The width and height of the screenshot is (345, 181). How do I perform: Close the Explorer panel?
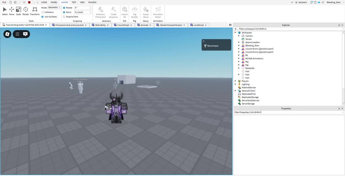(342, 25)
